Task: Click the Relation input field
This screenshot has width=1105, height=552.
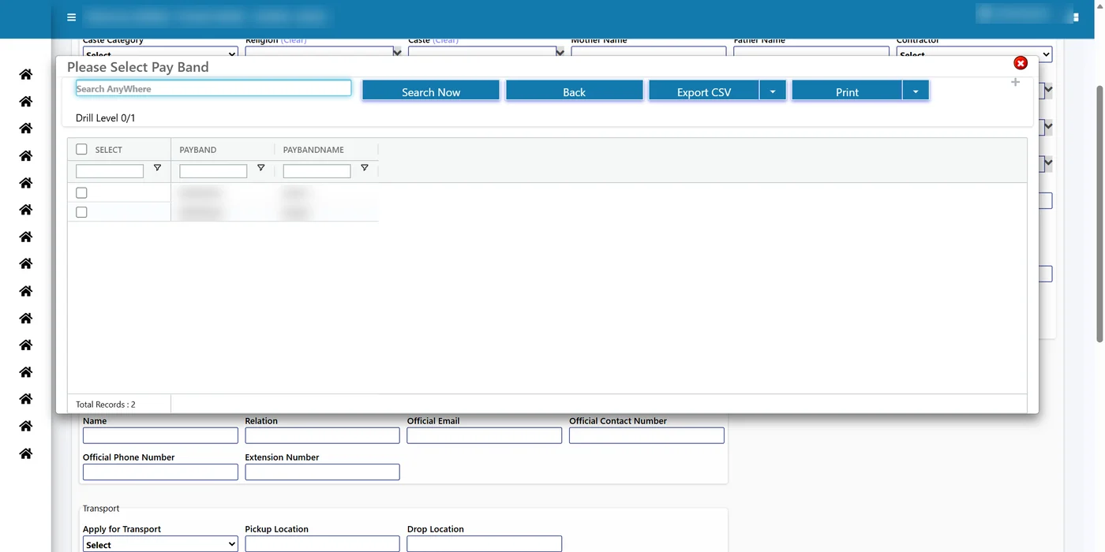Action: [x=322, y=435]
